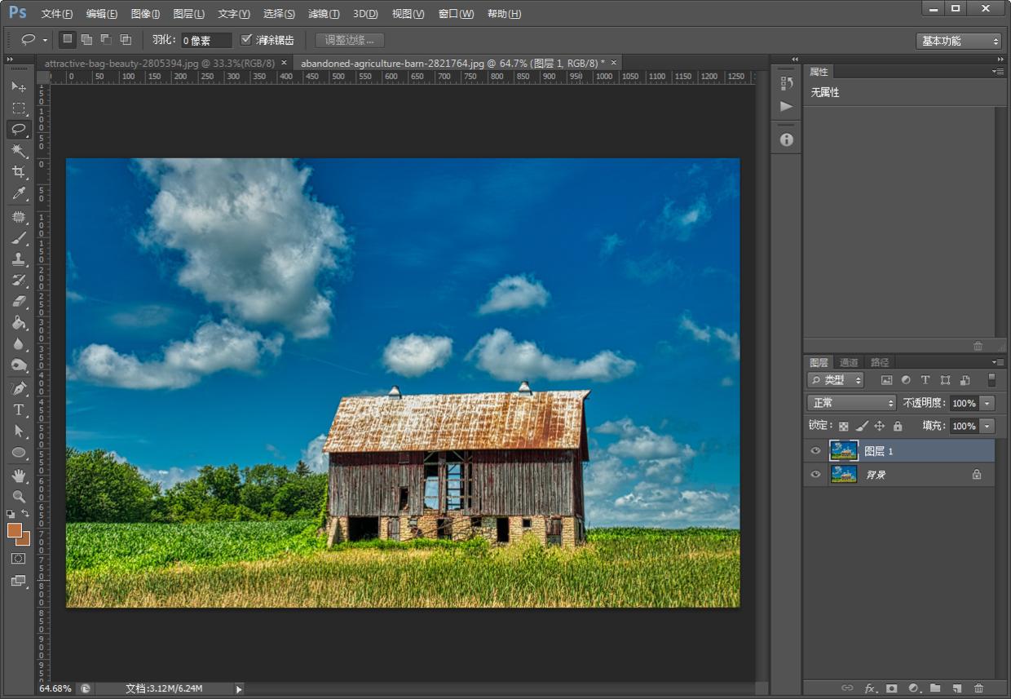Open the 不透明度 opacity dropdown arrow

[x=987, y=403]
